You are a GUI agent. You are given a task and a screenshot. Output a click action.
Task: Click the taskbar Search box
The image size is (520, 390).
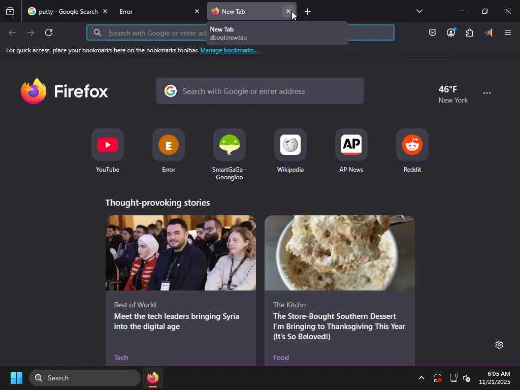pyautogui.click(x=85, y=378)
